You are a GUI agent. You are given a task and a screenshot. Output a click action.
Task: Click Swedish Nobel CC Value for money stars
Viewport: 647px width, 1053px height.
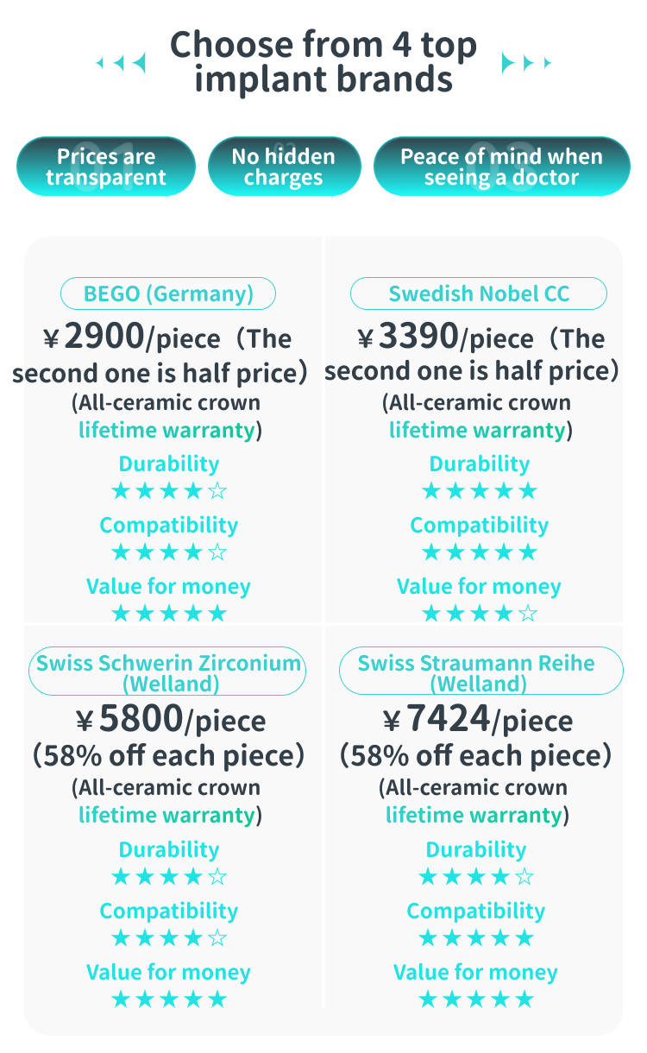479,614
